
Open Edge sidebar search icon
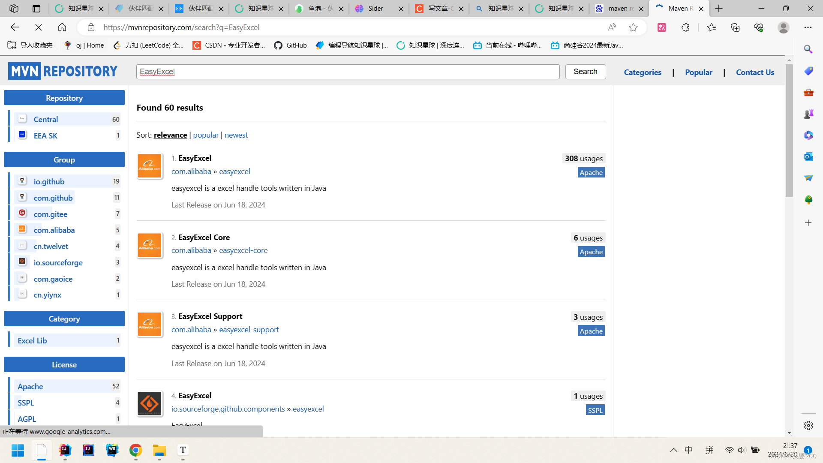pos(808,49)
